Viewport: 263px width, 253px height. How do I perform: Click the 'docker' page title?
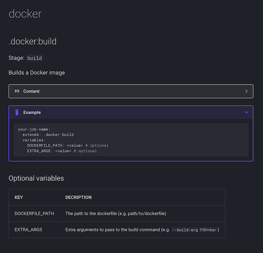click(x=25, y=14)
